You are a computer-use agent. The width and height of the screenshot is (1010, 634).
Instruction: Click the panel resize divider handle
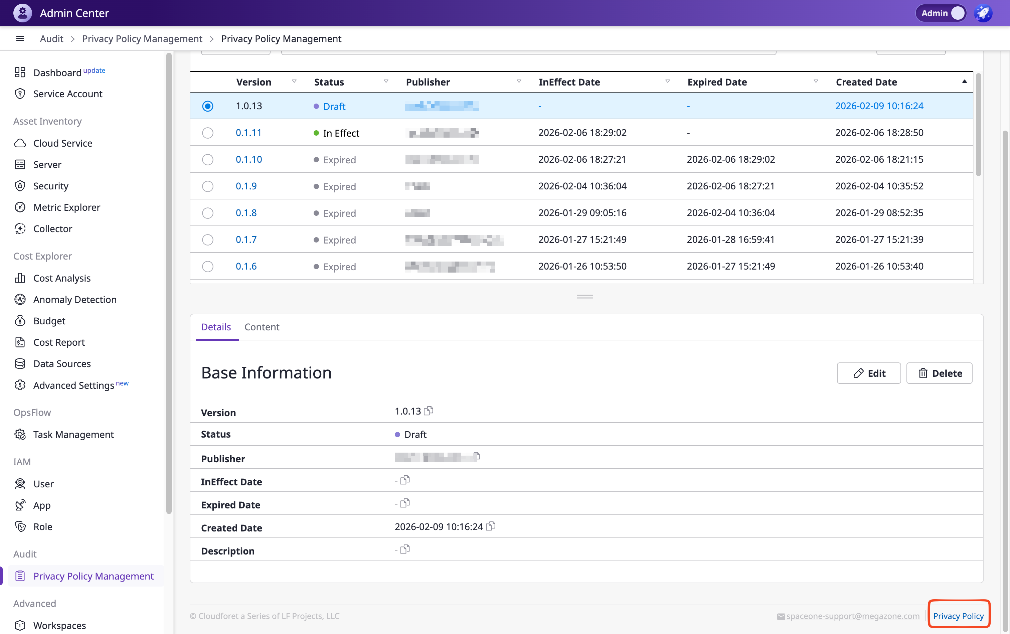tap(584, 296)
